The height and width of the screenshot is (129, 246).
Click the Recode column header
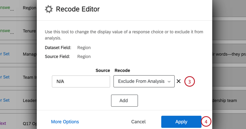(122, 70)
